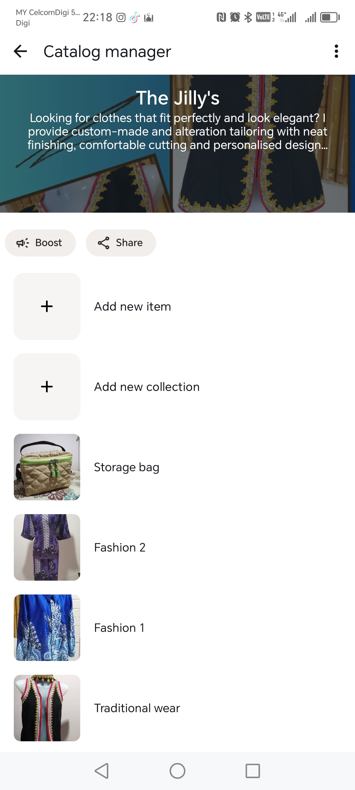
Task: Select Add new collection text
Action: click(147, 387)
